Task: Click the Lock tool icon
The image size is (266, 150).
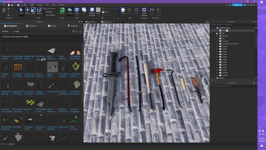Action: pos(103,12)
